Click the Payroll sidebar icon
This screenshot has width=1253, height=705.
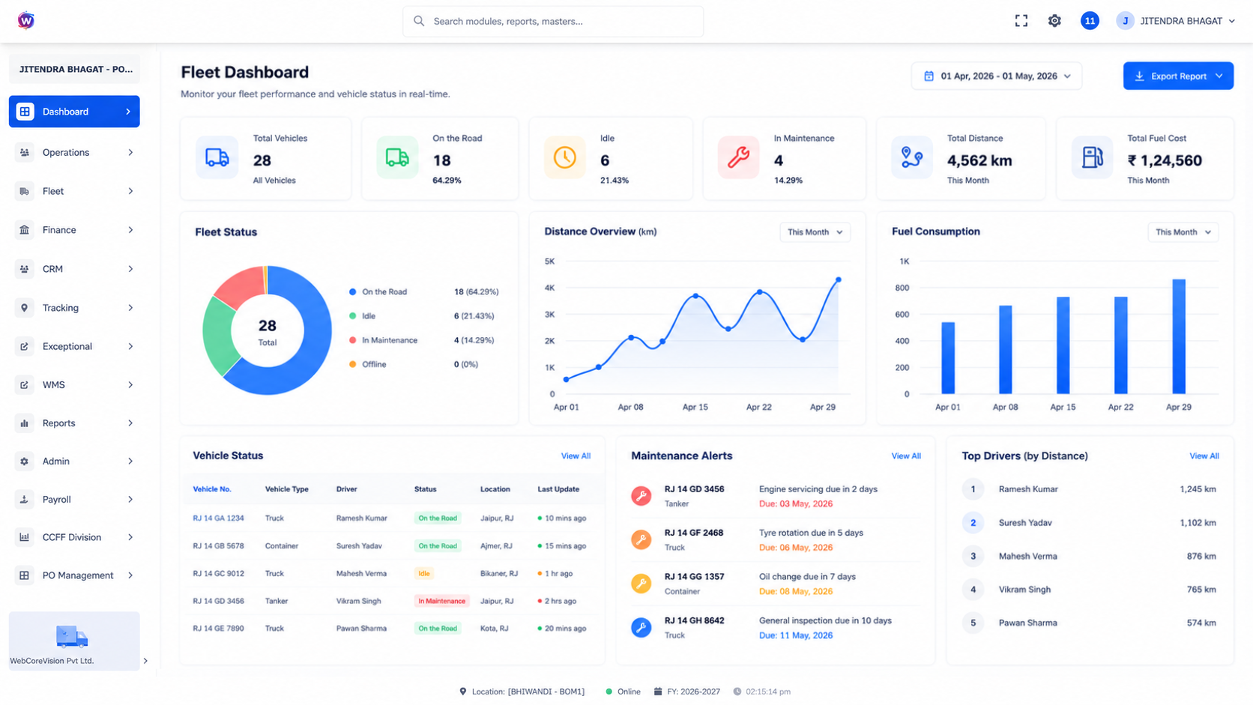click(25, 500)
